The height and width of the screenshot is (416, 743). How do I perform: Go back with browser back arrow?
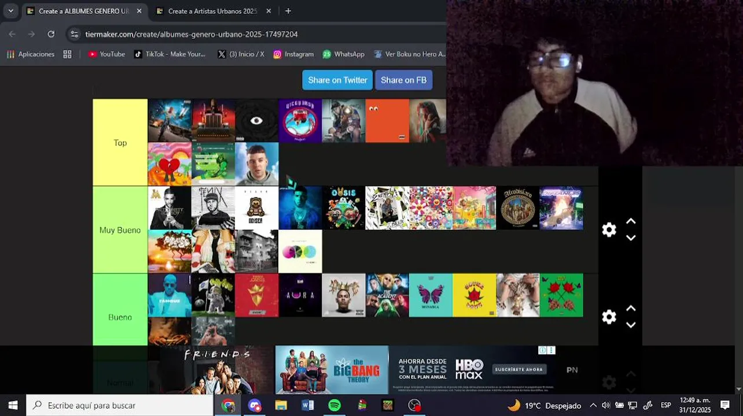click(12, 34)
